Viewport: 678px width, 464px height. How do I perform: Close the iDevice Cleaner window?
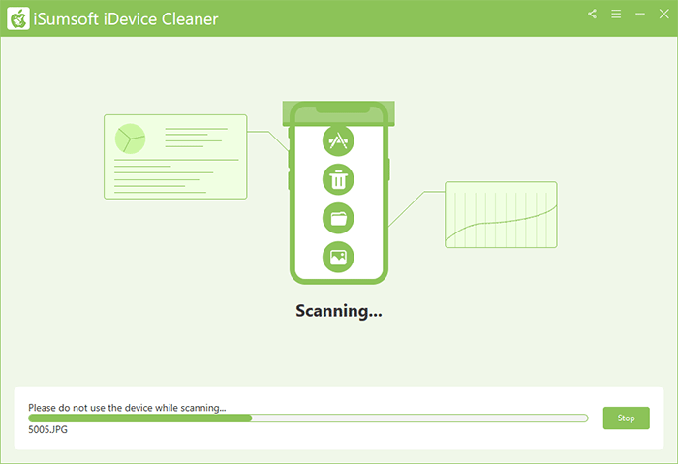coord(663,14)
